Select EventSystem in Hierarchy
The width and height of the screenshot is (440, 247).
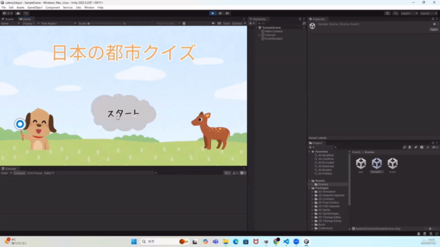[x=274, y=38]
